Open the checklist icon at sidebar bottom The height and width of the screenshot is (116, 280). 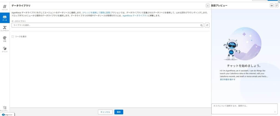[x=5, y=109]
